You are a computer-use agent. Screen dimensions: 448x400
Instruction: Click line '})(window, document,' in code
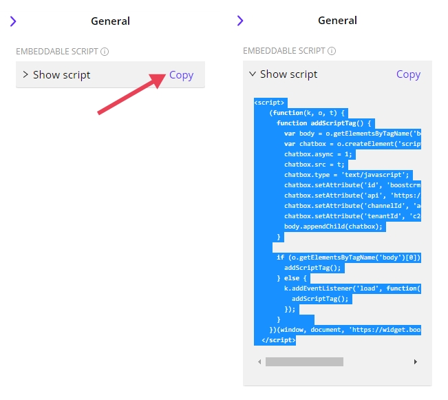[345, 330]
